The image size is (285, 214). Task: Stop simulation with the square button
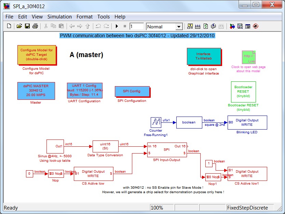(125, 26)
